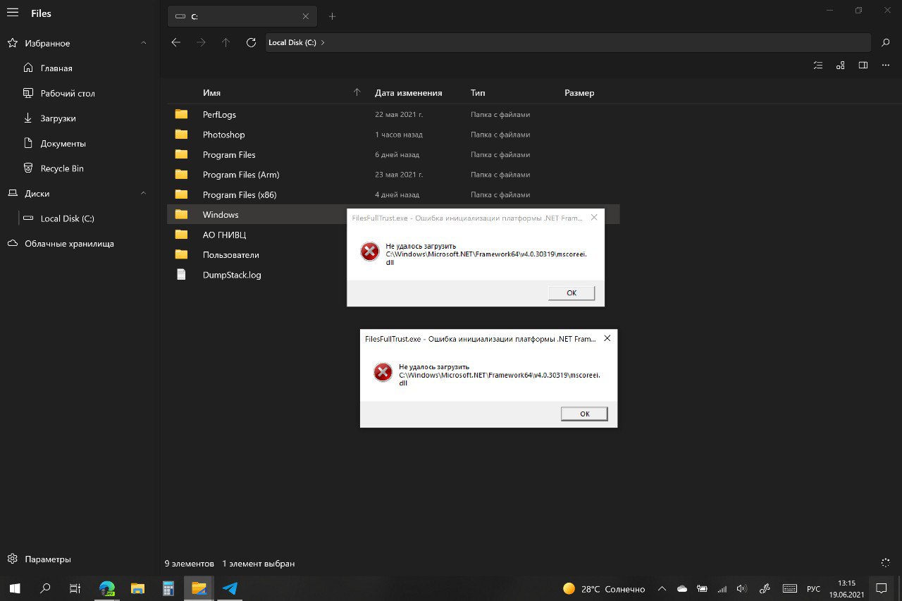Viewport: 902px width, 601px height.
Task: Select the PerfLogs folder
Action: coord(393,114)
